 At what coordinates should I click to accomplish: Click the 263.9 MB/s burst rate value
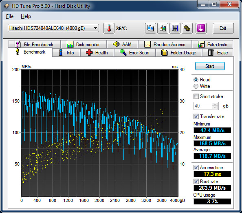coord(212,188)
